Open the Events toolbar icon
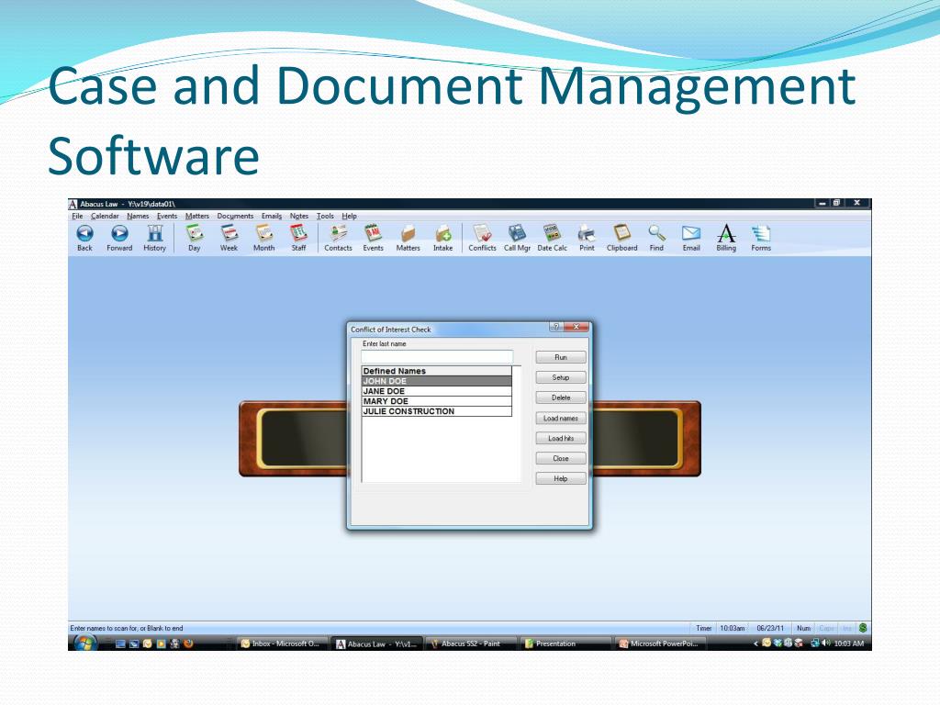 373,238
